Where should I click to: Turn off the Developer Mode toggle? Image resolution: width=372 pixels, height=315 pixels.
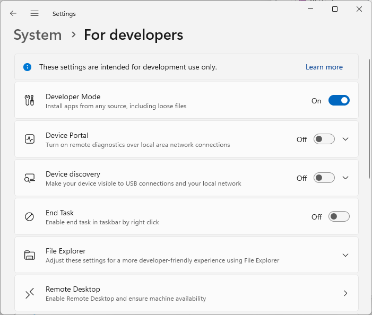pos(339,100)
